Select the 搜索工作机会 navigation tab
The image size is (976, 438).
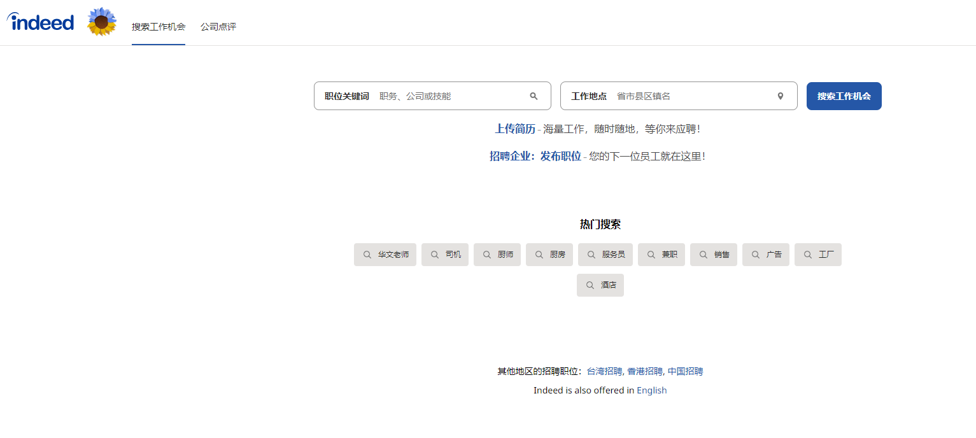click(159, 27)
